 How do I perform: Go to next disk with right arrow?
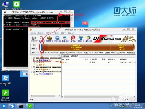[x=35, y=45]
